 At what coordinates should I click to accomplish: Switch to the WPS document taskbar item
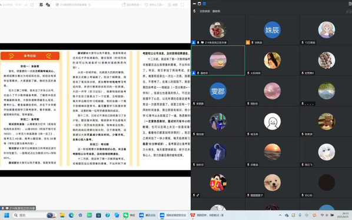(x=207, y=215)
